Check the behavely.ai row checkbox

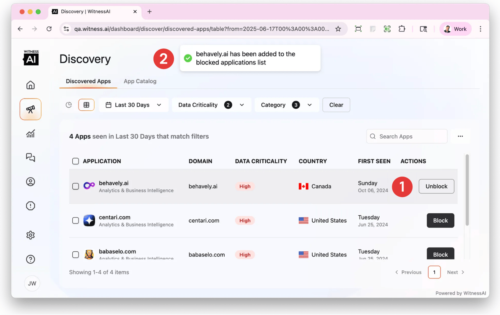(x=76, y=186)
